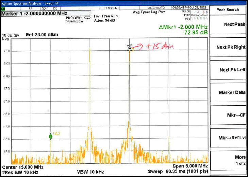Click the green delta marker diamond
Viewport: 248px width, 177px height.
click(50, 137)
